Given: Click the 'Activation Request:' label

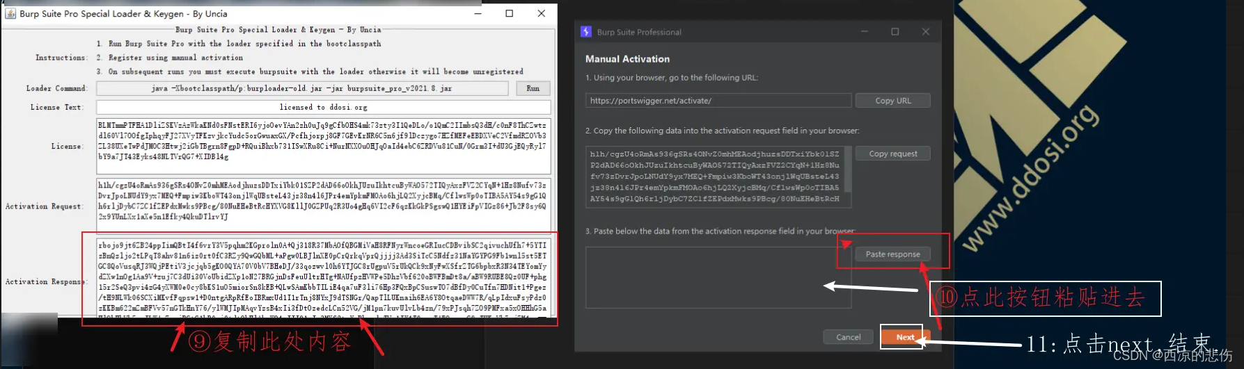Looking at the screenshot, I should pos(44,206).
